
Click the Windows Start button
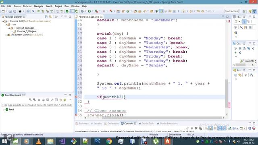tap(4, 141)
